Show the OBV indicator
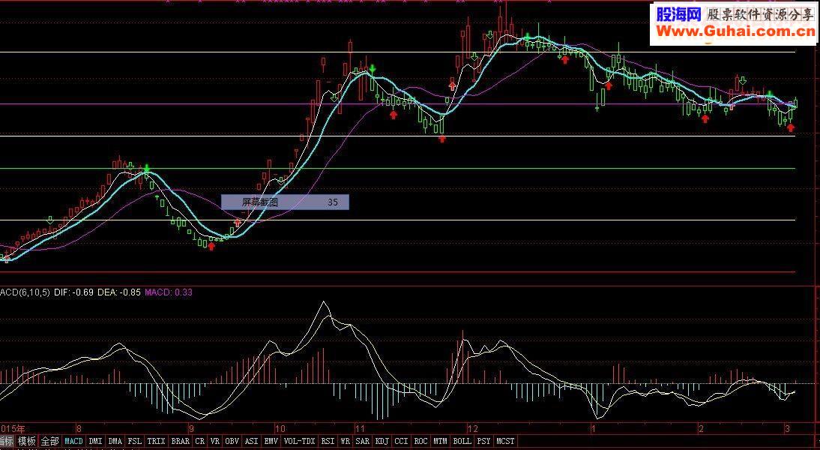The width and height of the screenshot is (820, 450). (x=232, y=441)
